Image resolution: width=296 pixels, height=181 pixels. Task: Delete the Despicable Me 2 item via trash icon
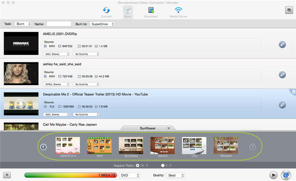pos(293,92)
